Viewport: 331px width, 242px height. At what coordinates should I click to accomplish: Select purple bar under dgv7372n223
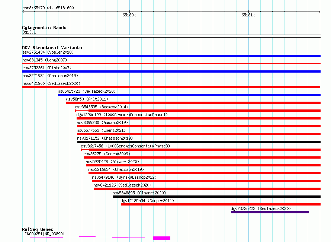coord(270,212)
